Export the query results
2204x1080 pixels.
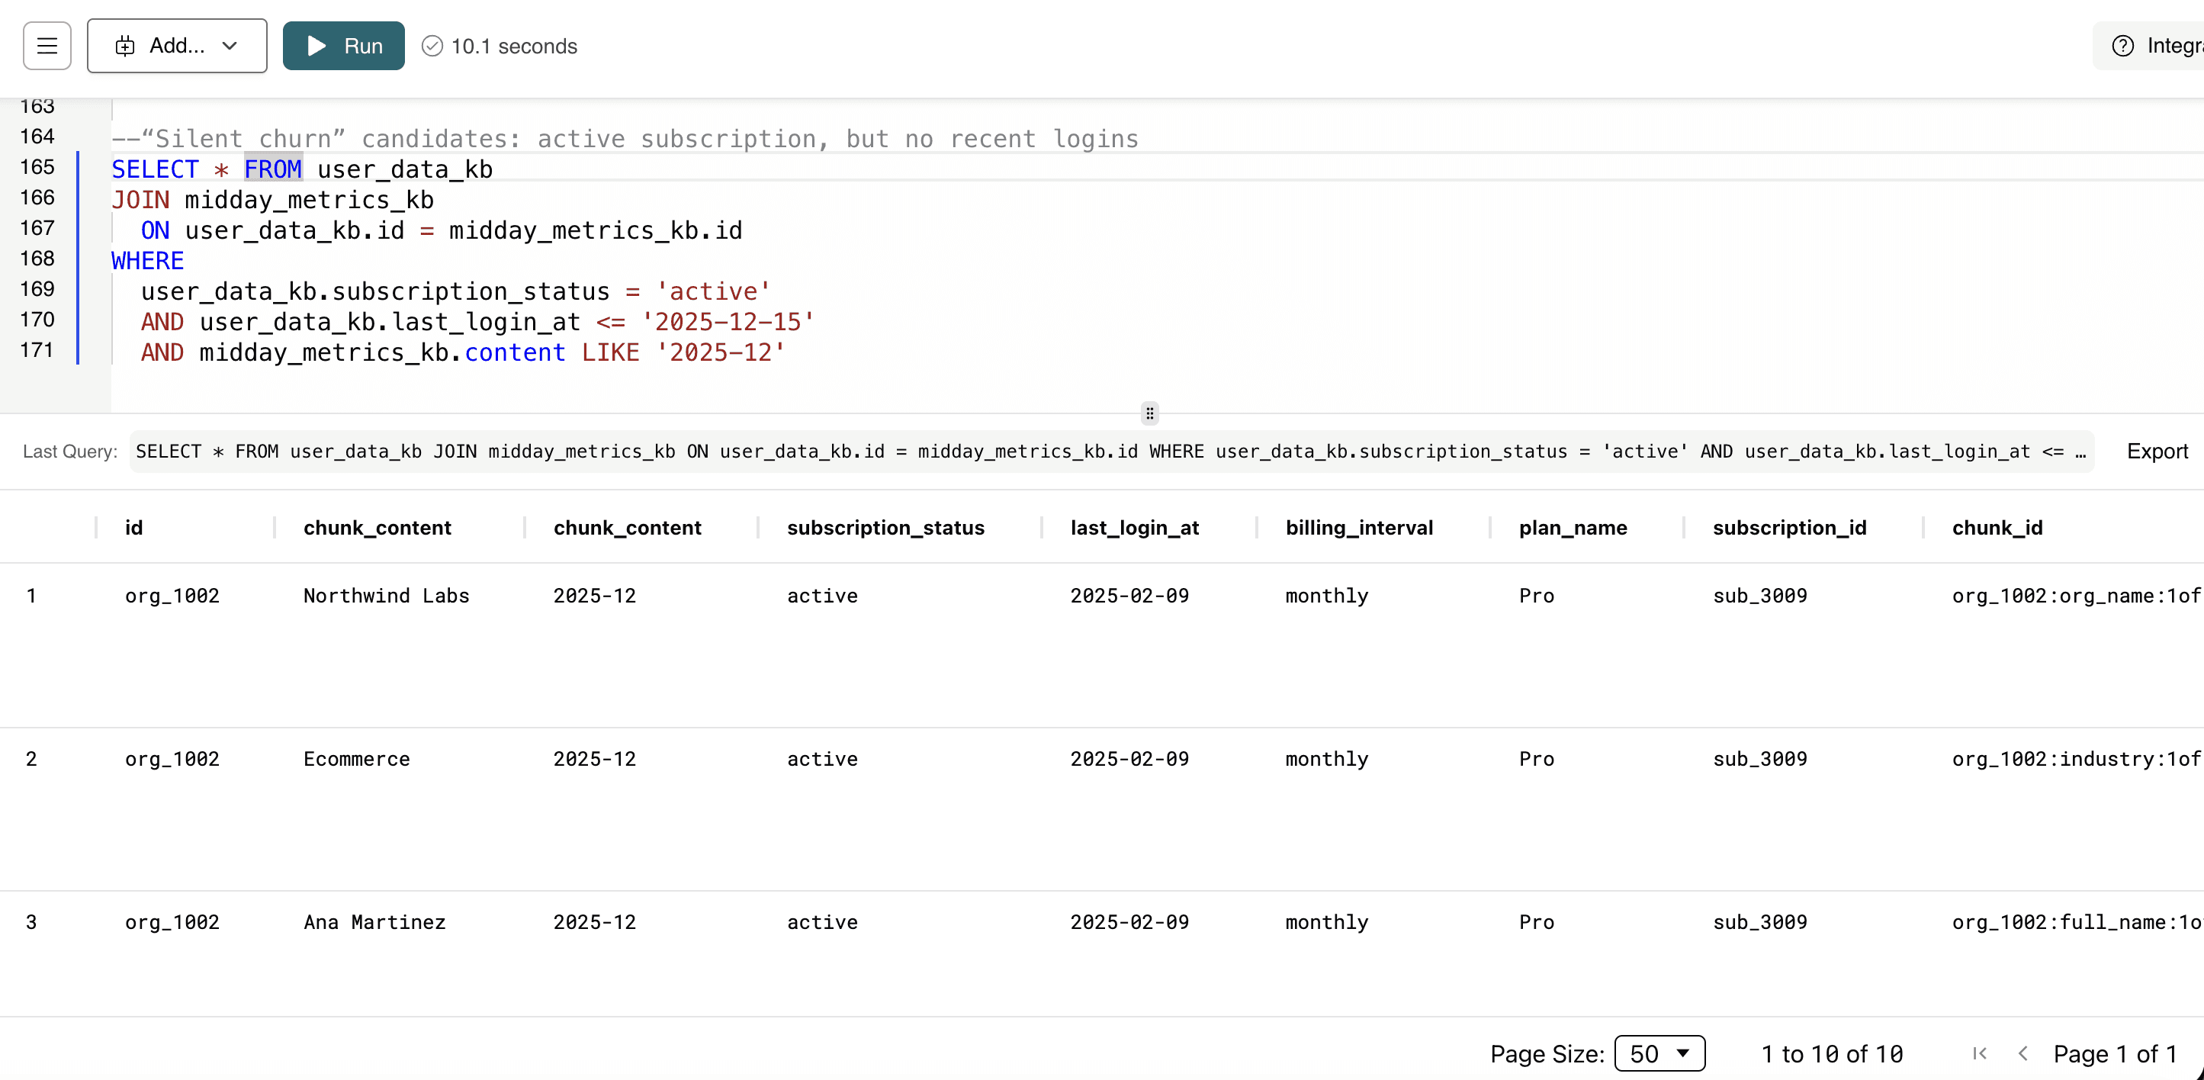[2156, 451]
